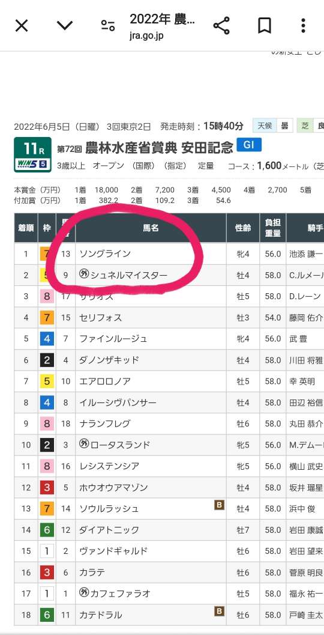This screenshot has height=635, width=324.
Task: Open horse ファインルージュ
Action: point(113,339)
